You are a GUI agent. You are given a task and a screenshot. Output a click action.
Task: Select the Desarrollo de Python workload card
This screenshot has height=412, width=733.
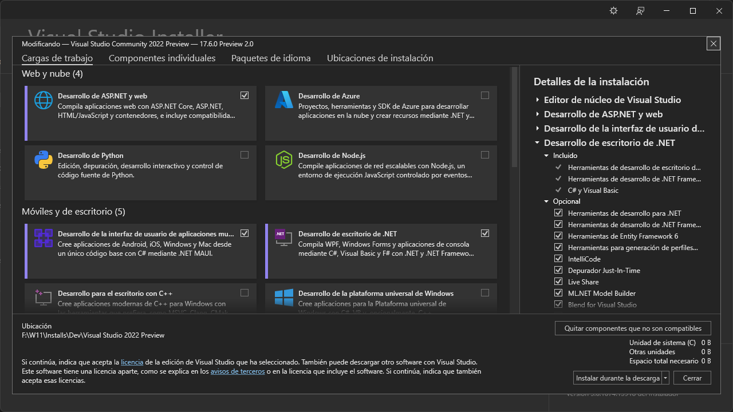tap(140, 173)
